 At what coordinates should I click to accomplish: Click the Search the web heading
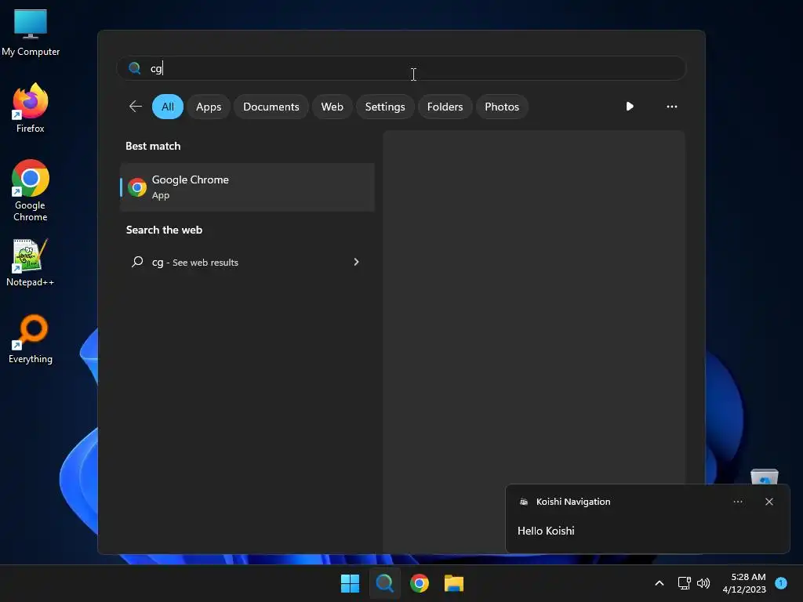coord(164,230)
